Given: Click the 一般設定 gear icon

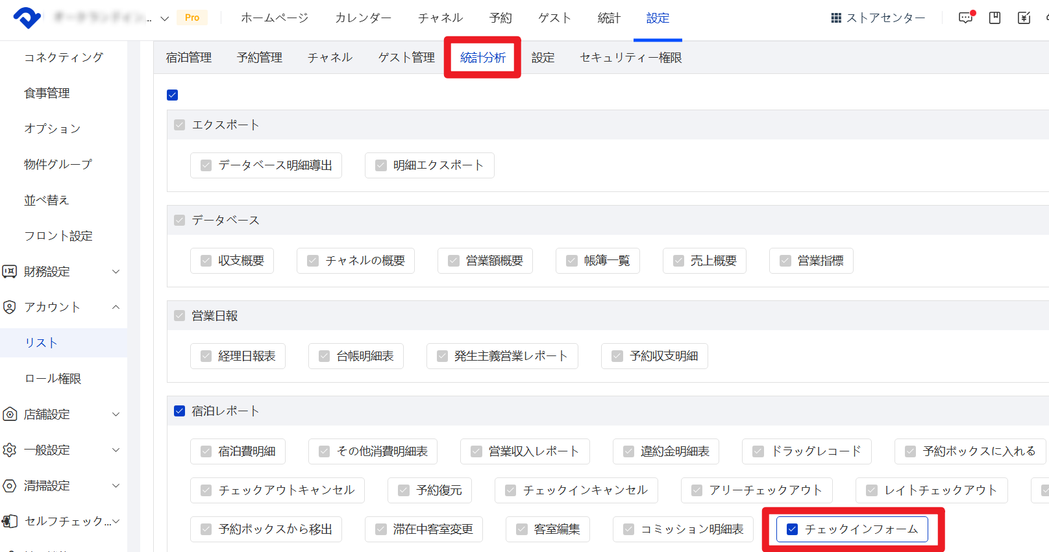Looking at the screenshot, I should pyautogui.click(x=10, y=450).
